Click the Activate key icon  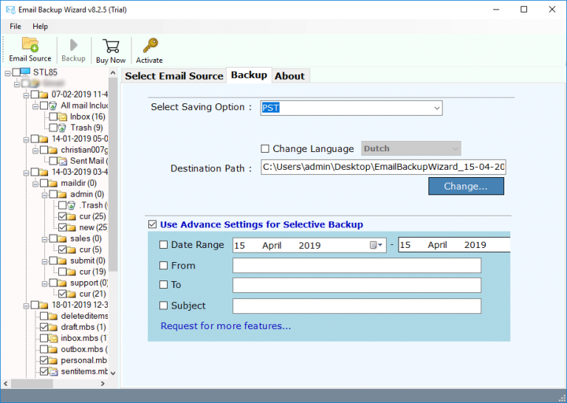pyautogui.click(x=149, y=45)
